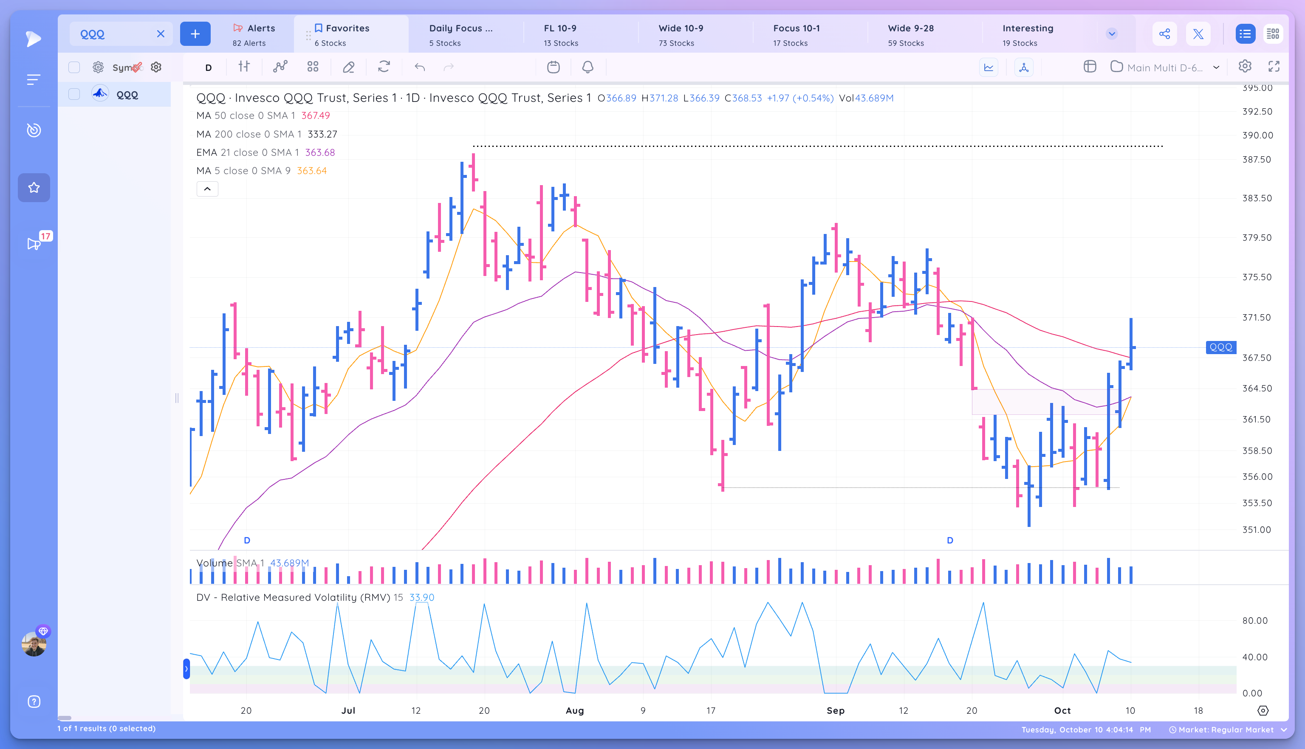Click the undo arrow
Screen dimensions: 1305x749
pos(420,67)
